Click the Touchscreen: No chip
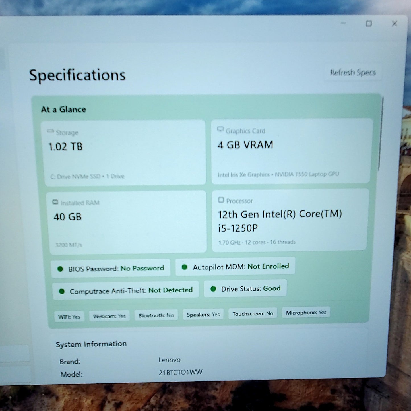This screenshot has height=411, width=411. click(x=253, y=313)
